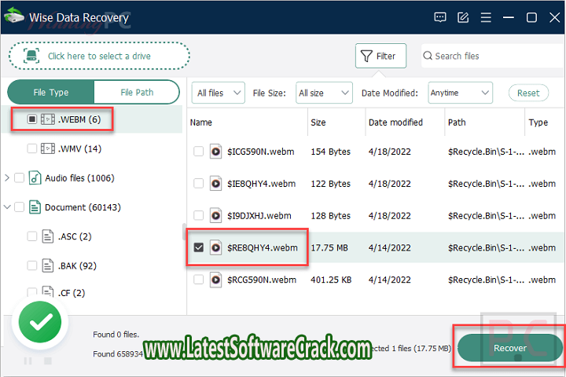The image size is (566, 377).
Task: Click the video icon next to $RCG590N.webm
Action: click(x=215, y=279)
